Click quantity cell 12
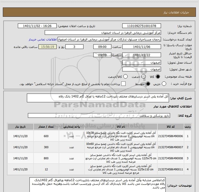Viewport: 199px width, 192px height. tap(46, 169)
